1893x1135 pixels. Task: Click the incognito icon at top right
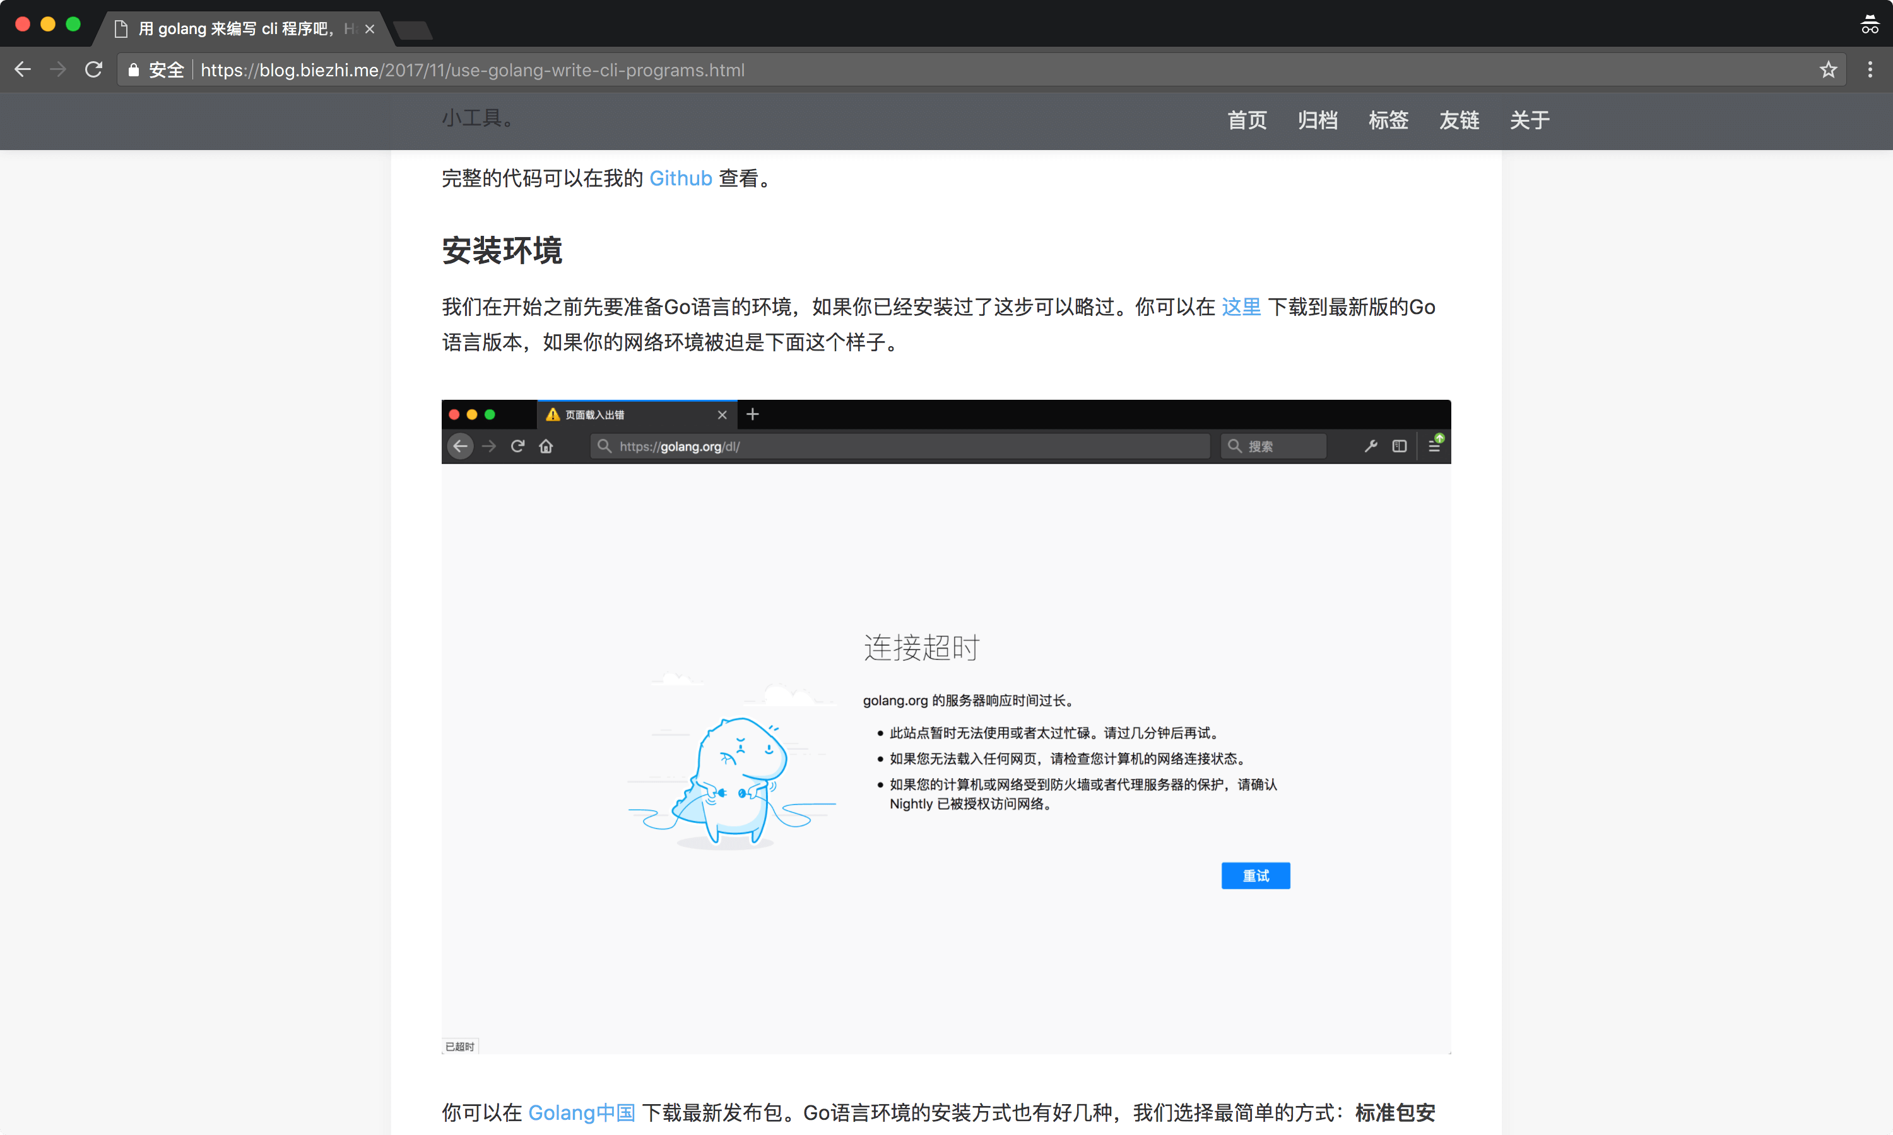click(1869, 25)
